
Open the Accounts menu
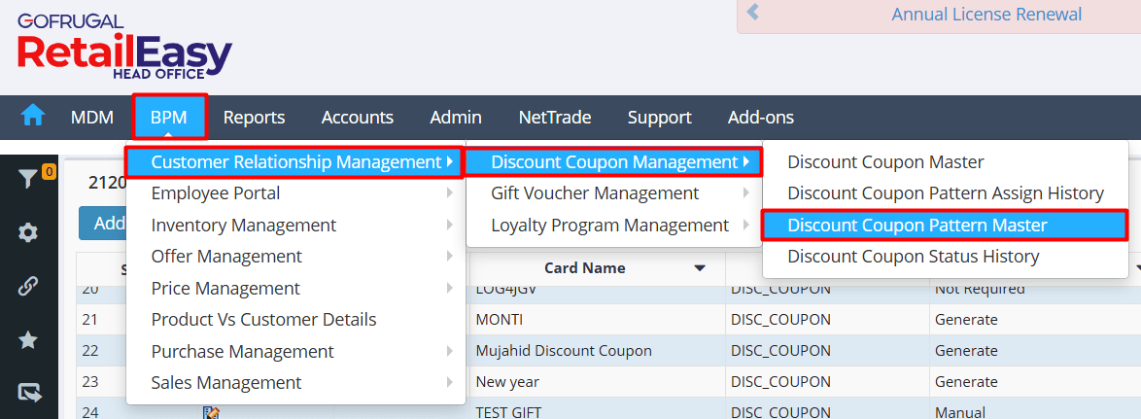pyautogui.click(x=358, y=117)
